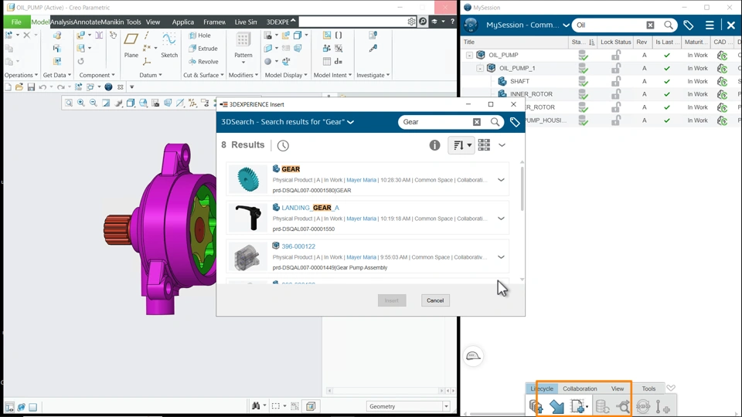Viewport: 742px width, 417px height.
Task: Open the MySession hamburger menu
Action: tap(710, 25)
